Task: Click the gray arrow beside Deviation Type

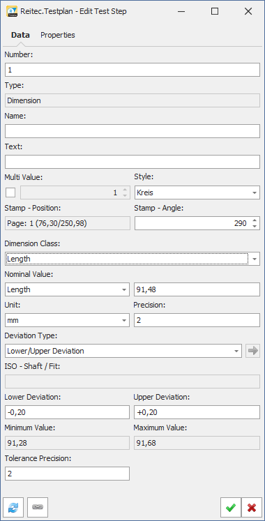Action: click(252, 351)
